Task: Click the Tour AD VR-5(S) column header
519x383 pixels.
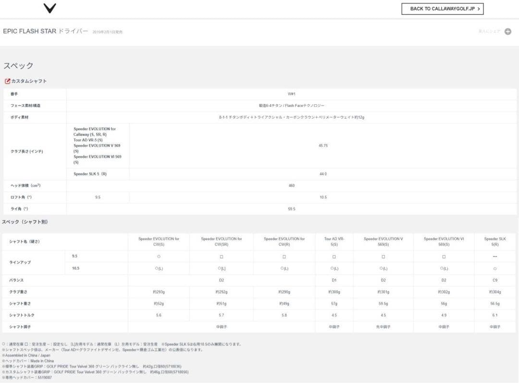Action: click(334, 242)
